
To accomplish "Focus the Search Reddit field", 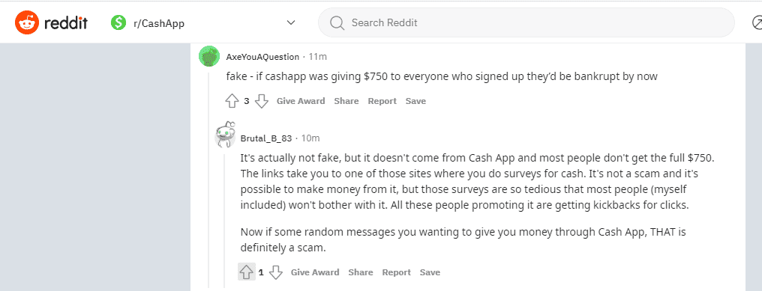I will [526, 22].
